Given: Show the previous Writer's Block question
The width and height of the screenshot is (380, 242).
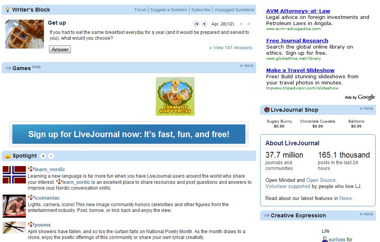Looking at the screenshot, I should tap(204, 24).
